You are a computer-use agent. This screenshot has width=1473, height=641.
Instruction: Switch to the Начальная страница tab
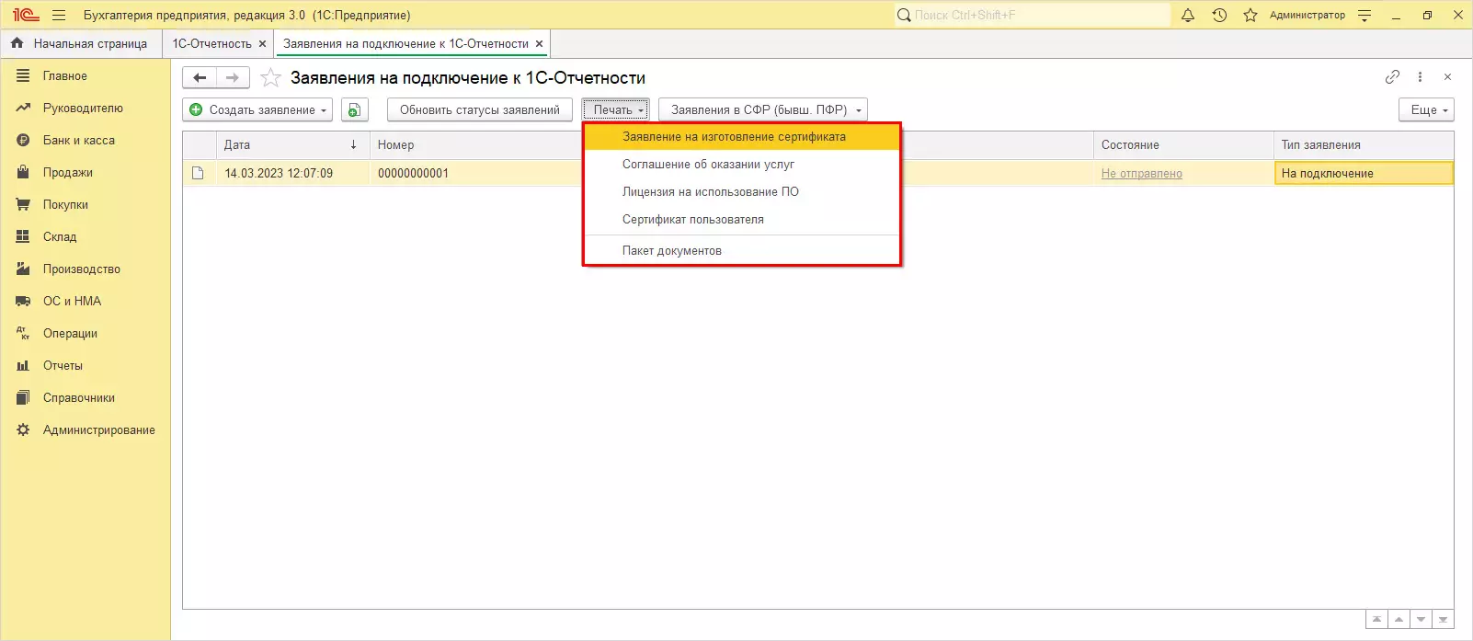coord(80,43)
